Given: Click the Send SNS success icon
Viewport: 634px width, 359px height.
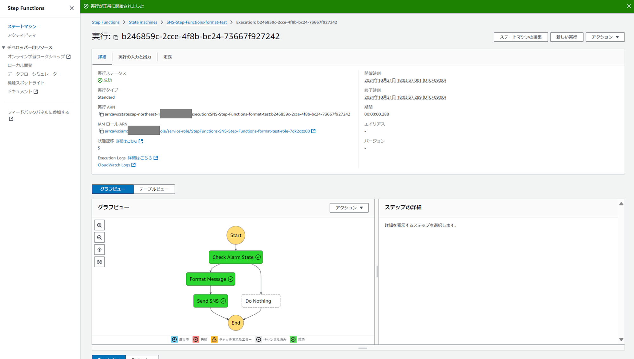Looking at the screenshot, I should point(223,301).
